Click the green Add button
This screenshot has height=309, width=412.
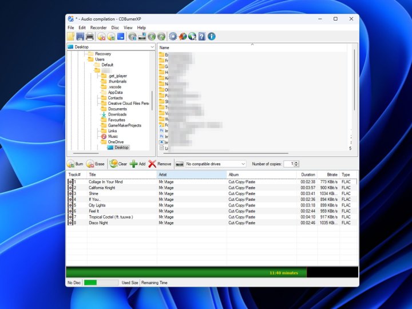point(137,164)
